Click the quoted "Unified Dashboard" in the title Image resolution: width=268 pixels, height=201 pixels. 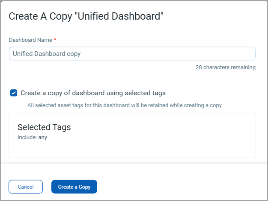click(x=119, y=16)
